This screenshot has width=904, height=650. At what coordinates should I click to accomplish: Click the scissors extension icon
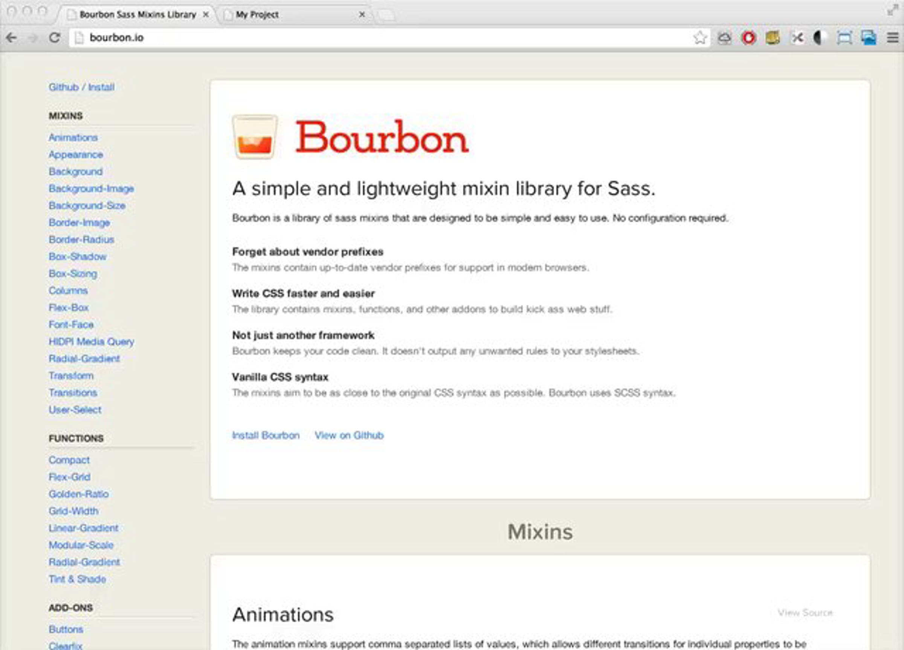click(797, 38)
